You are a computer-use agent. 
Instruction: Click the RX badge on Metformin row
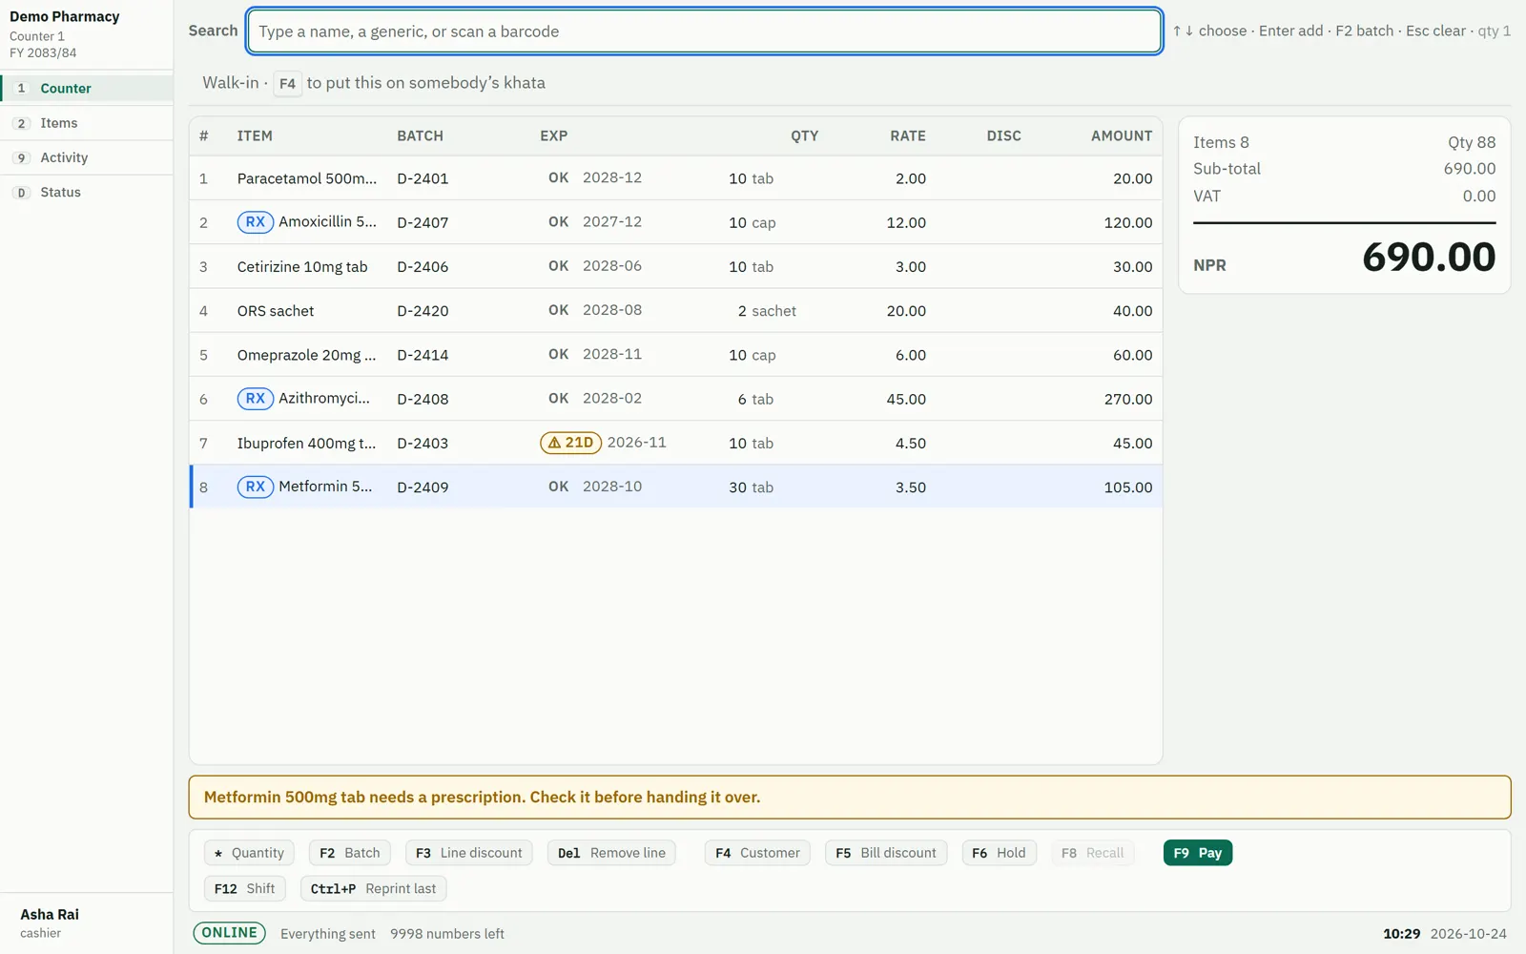[x=255, y=487]
